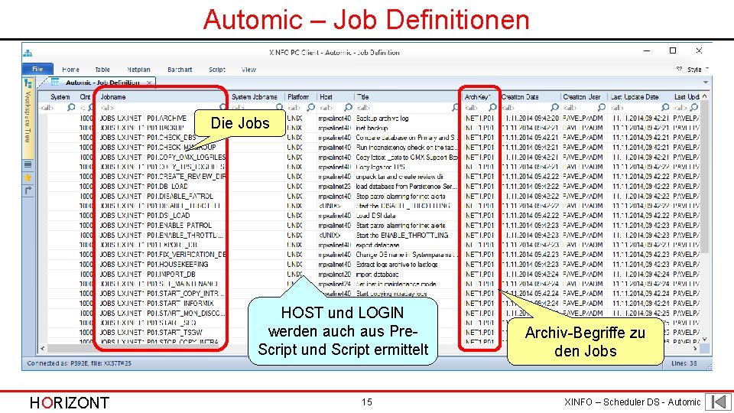Click the search icon in Creation User filter

click(x=602, y=107)
